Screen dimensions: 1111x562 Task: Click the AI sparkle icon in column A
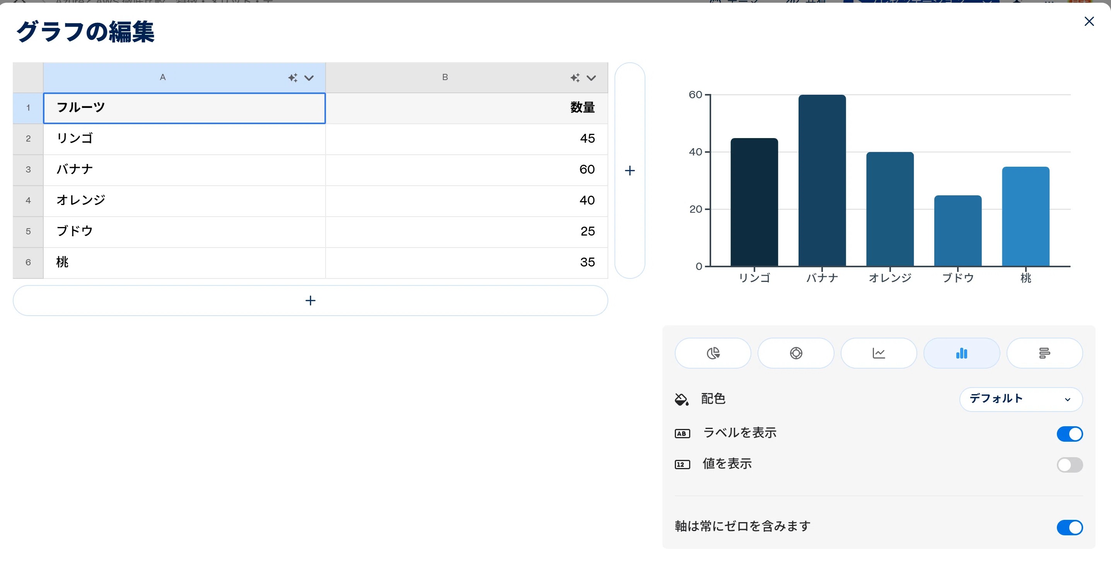[293, 78]
